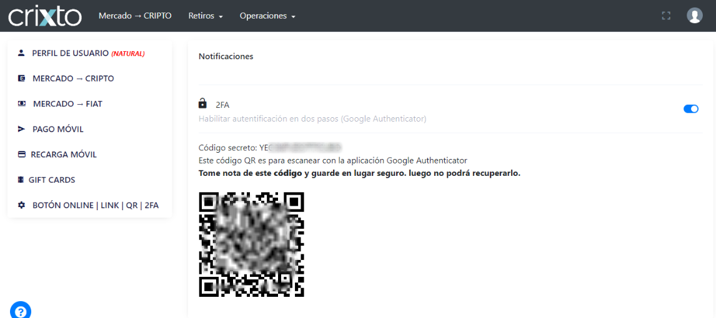Image resolution: width=716 pixels, height=318 pixels.
Task: Click the Notificaciones heading
Action: 226,57
